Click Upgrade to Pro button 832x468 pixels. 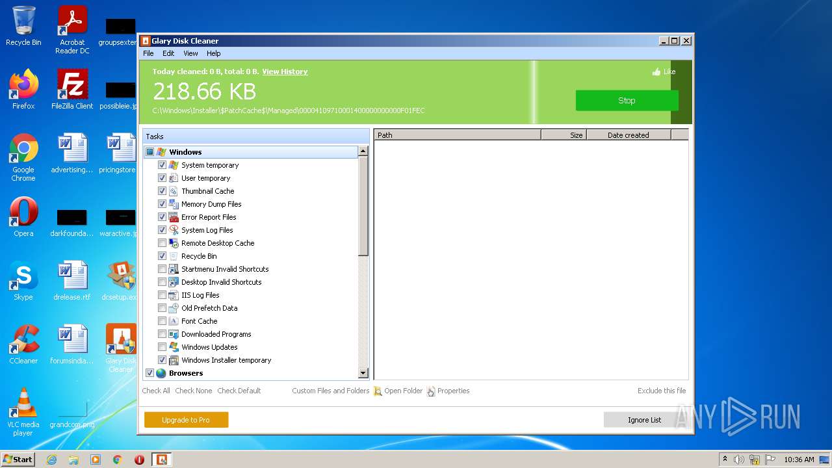click(186, 420)
